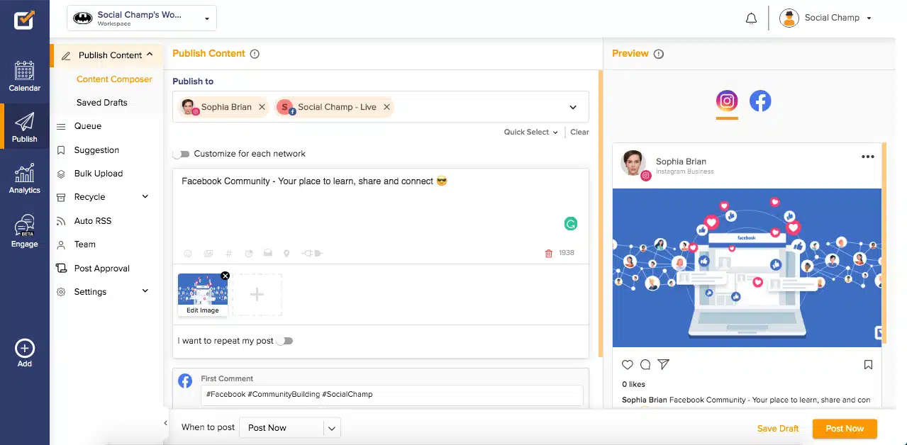Remove Sophia Brian from selected accounts

point(262,107)
